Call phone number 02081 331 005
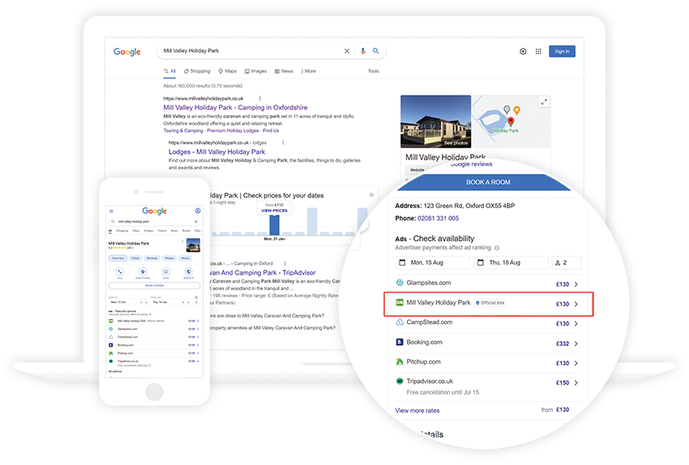 click(438, 218)
